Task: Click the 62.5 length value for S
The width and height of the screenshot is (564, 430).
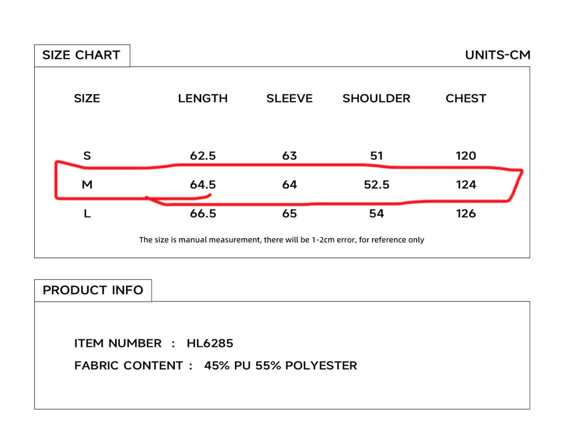Action: coord(203,156)
